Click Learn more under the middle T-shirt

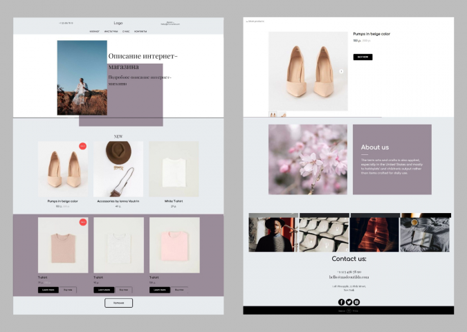tap(104, 290)
